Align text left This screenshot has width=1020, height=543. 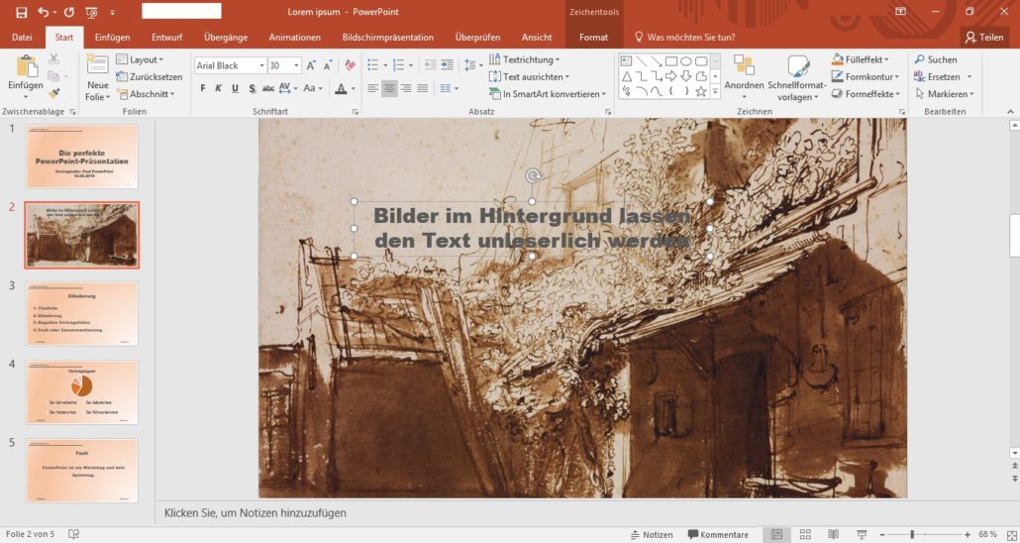tap(372, 88)
